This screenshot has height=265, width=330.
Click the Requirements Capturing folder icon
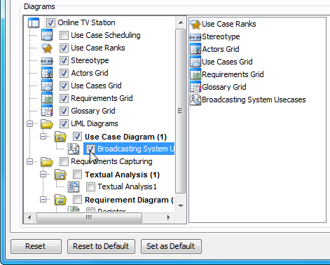click(x=47, y=162)
